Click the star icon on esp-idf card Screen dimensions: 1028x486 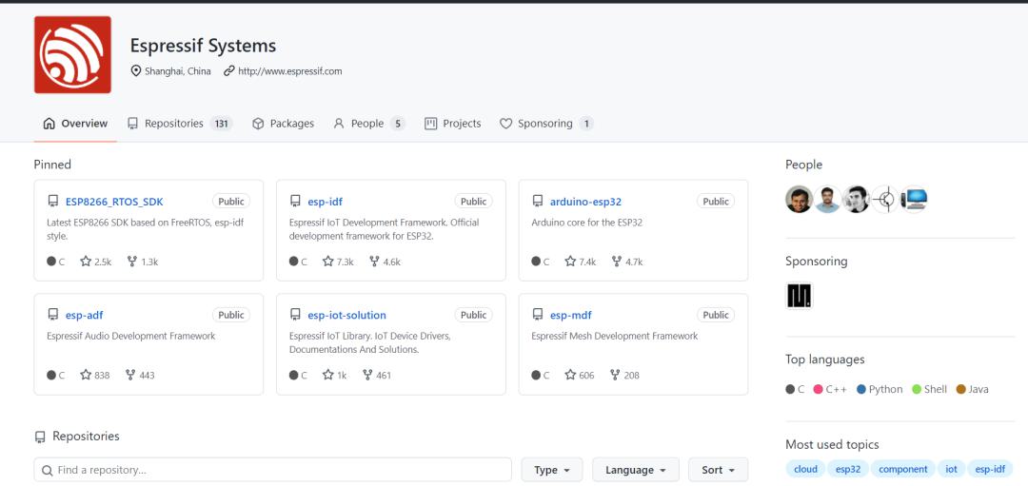click(x=327, y=262)
